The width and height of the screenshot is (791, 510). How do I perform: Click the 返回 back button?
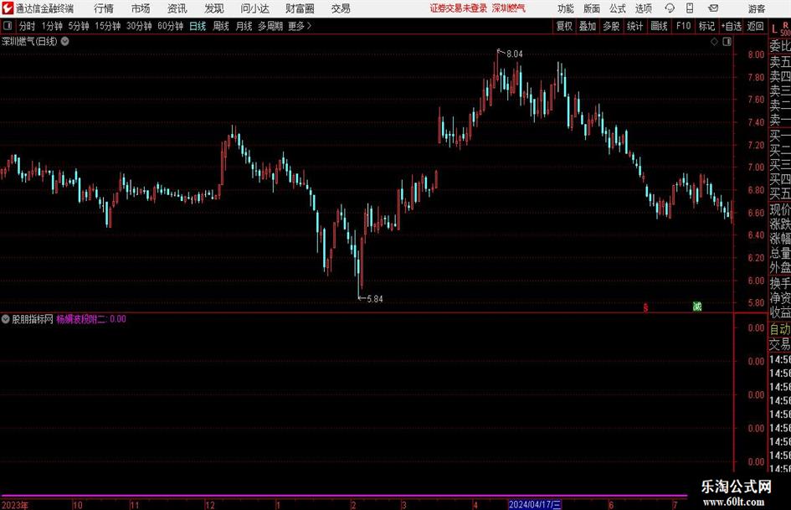tap(755, 26)
